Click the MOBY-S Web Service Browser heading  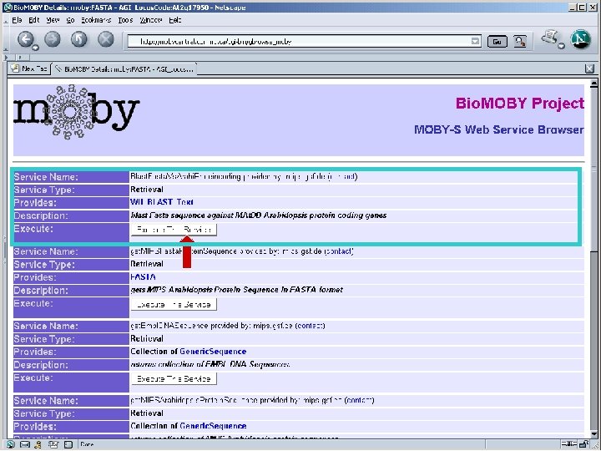tap(499, 129)
